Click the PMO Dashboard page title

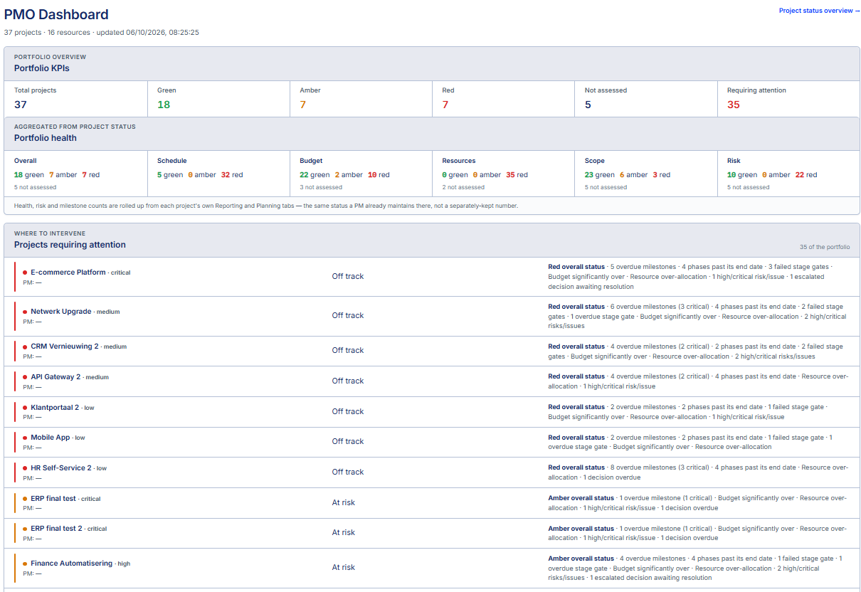pyautogui.click(x=57, y=14)
